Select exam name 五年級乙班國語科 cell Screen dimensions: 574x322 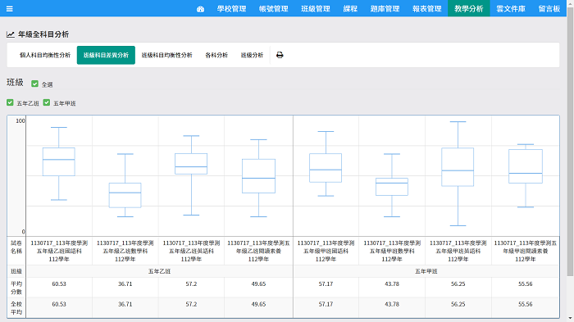pos(59,251)
